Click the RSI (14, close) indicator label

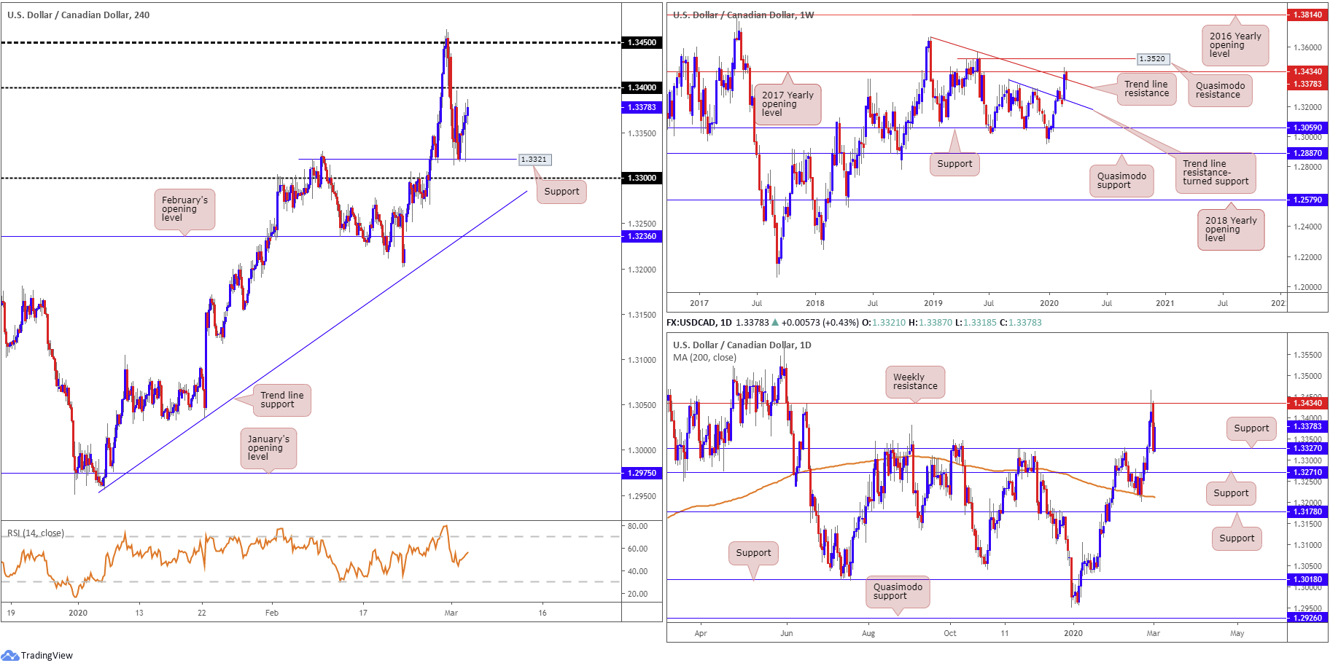tap(36, 533)
